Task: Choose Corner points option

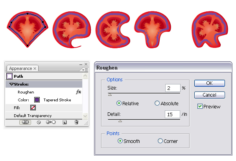Action: pos(160,141)
